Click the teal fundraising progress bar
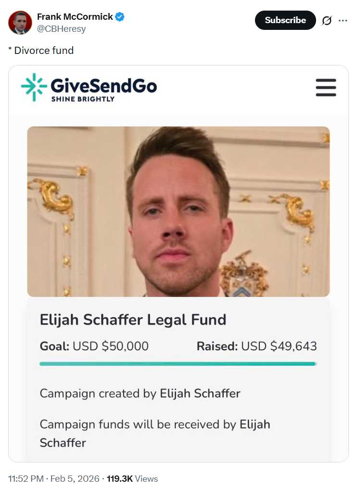356x488 pixels. point(178,364)
